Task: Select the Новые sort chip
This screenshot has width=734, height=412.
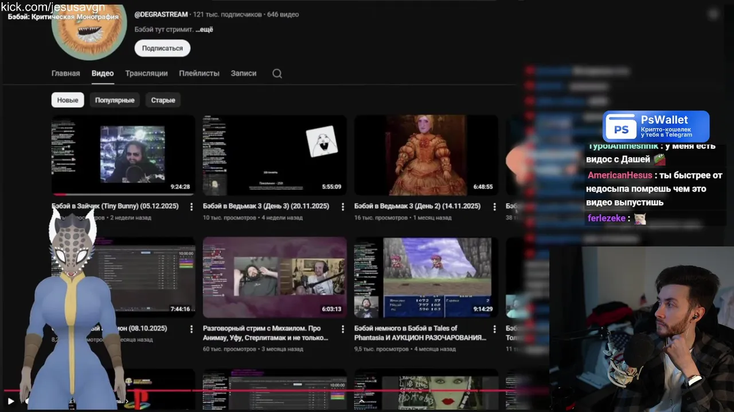Action: (68, 100)
